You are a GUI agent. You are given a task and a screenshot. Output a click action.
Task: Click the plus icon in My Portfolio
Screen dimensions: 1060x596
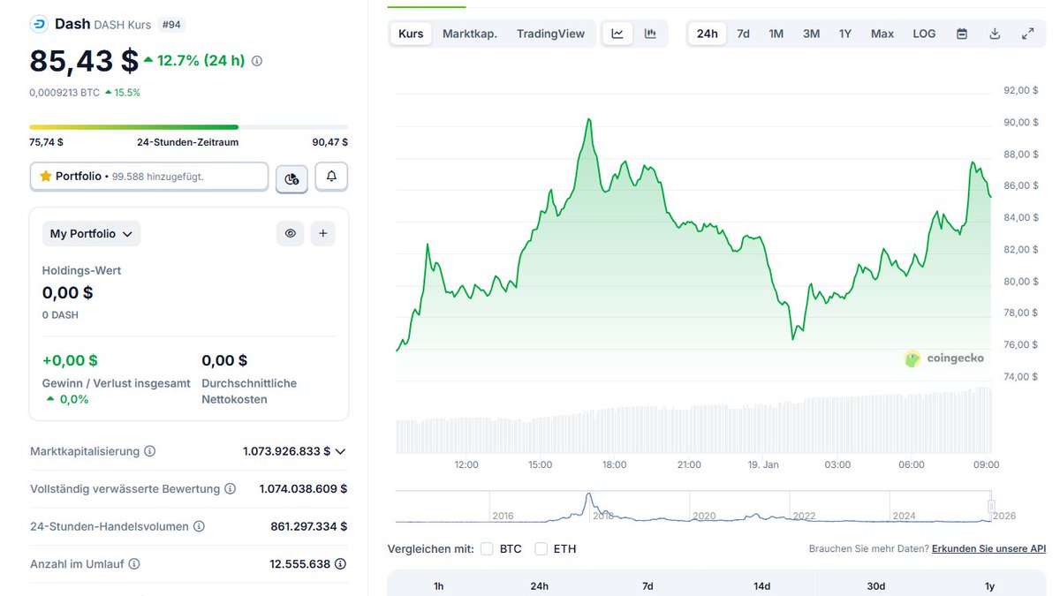click(x=322, y=233)
